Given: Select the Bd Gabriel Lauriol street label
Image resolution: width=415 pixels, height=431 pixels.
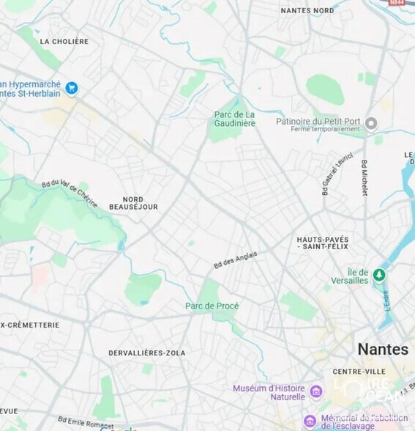Looking at the screenshot, I should 337,174.
